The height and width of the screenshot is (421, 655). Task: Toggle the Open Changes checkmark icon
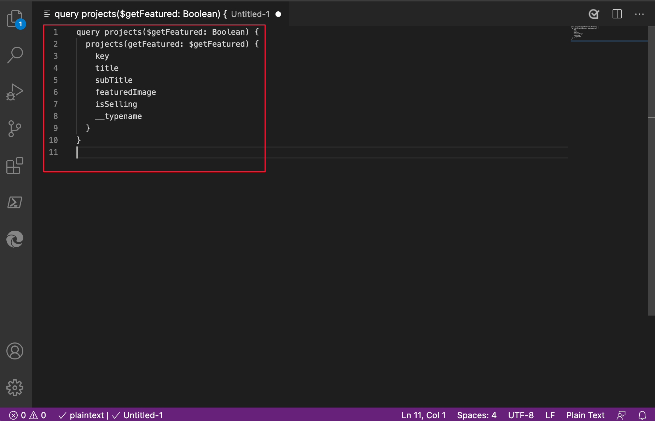594,14
